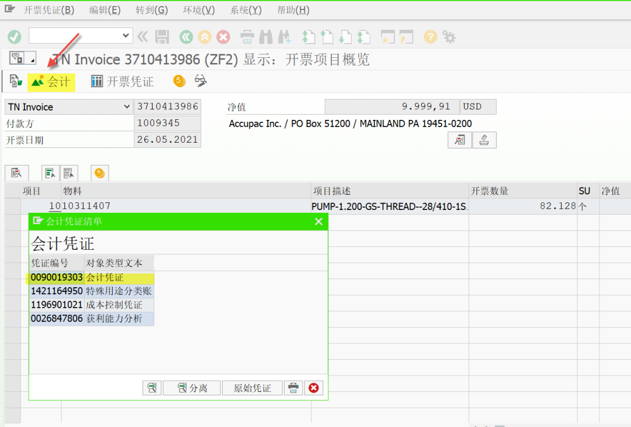This screenshot has width=631, height=427.
Task: Click the Find Next binoculars icon
Action: click(x=284, y=37)
